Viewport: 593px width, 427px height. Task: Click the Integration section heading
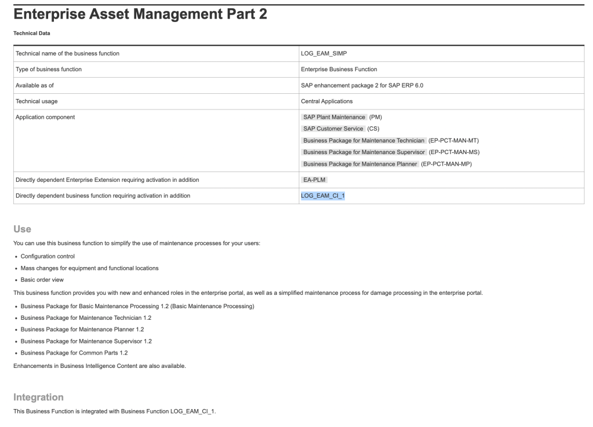point(38,397)
